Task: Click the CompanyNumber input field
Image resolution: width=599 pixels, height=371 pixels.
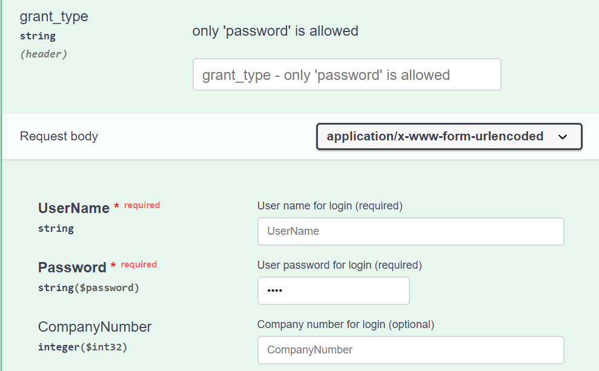Action: [x=410, y=350]
